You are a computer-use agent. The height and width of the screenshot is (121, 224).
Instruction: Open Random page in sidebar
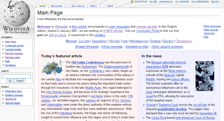12,57
